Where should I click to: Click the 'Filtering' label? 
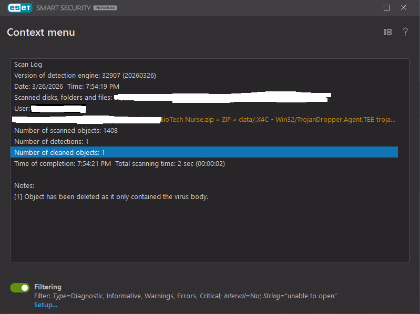[x=48, y=287]
